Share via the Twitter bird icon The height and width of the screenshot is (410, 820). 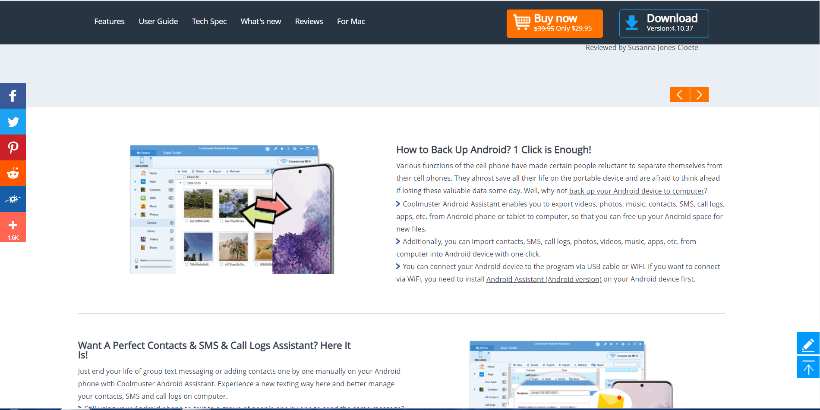(13, 122)
